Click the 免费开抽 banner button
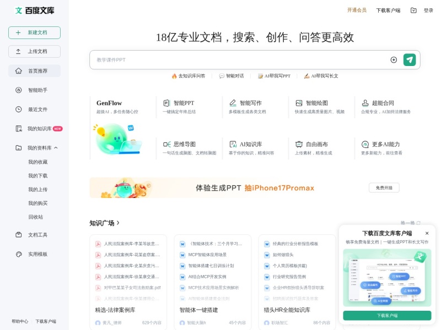Image resolution: width=441 pixels, height=330 pixels. pyautogui.click(x=384, y=188)
